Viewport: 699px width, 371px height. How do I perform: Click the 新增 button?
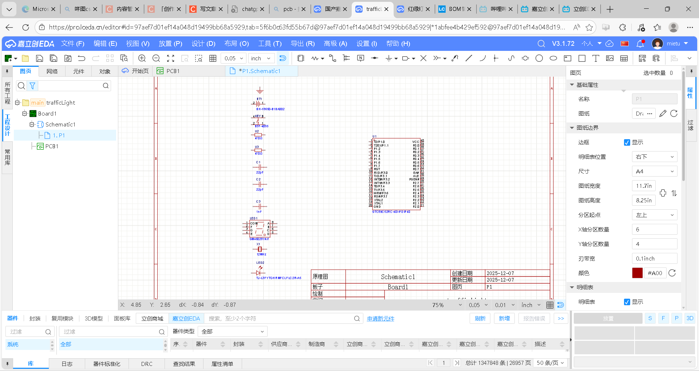tap(504, 318)
